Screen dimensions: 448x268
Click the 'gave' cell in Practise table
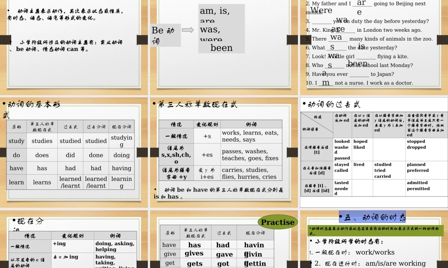click(224, 254)
